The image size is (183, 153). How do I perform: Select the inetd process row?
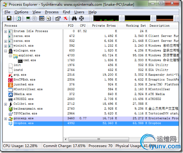[x=91, y=70]
